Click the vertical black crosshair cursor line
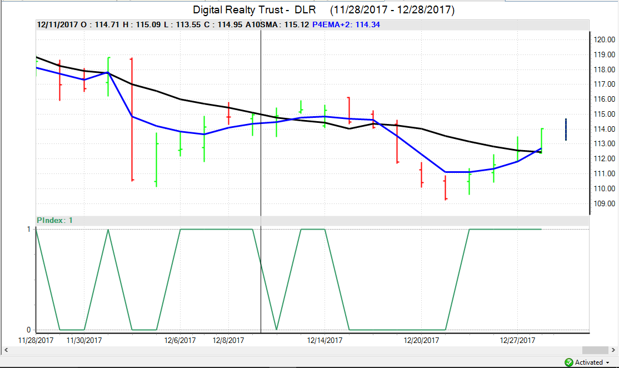 [x=261, y=182]
